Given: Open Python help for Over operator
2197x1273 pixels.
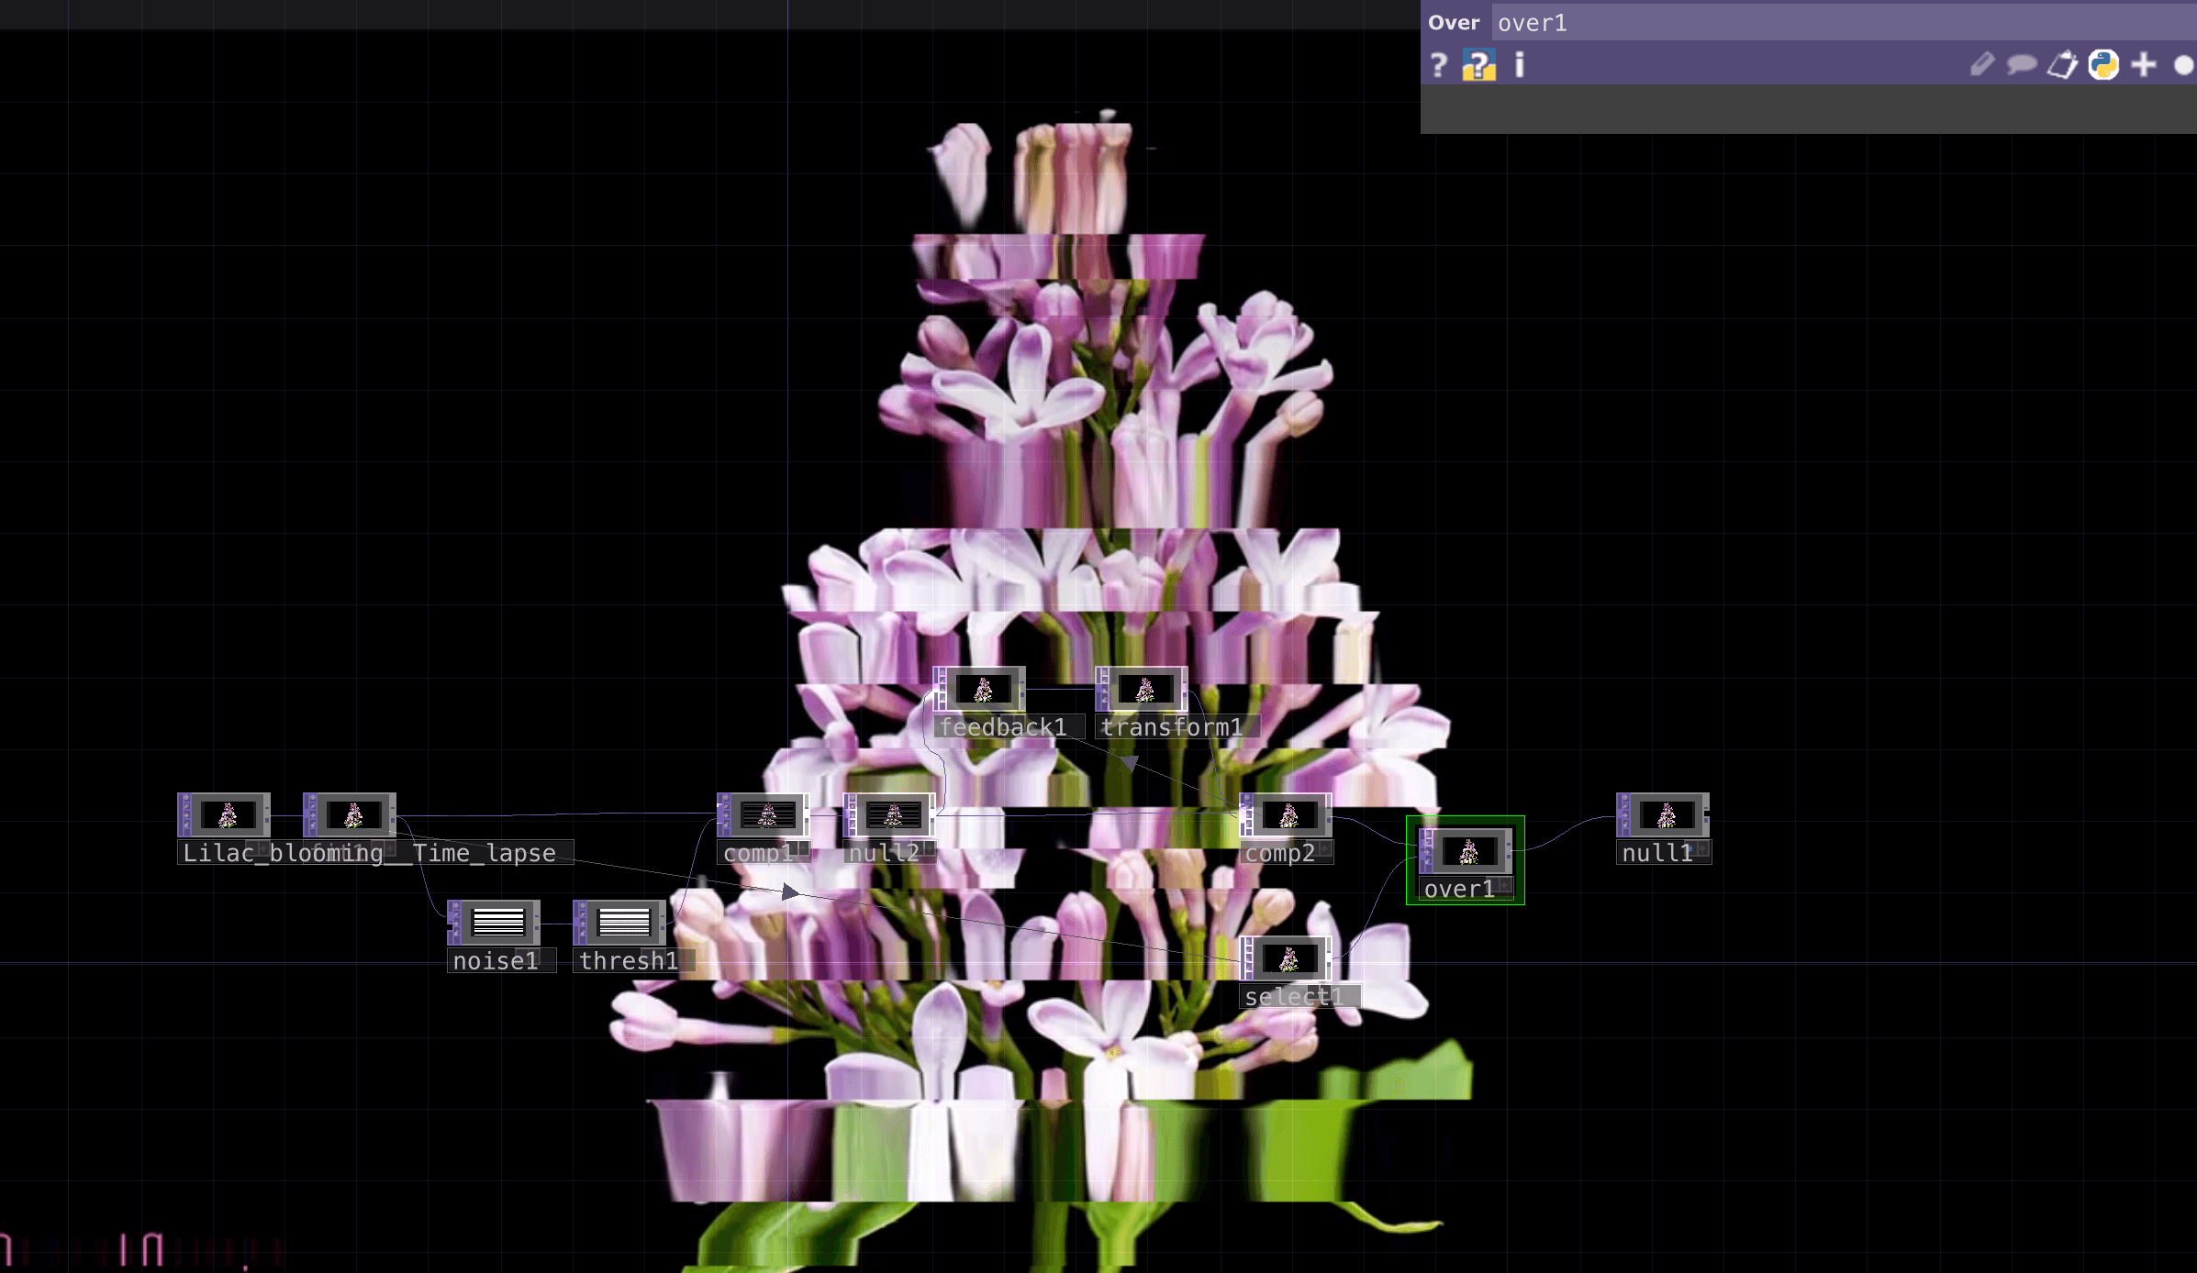Looking at the screenshot, I should [1478, 65].
